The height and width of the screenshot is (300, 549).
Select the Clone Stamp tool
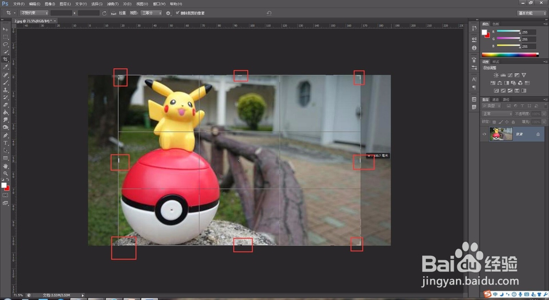point(5,90)
